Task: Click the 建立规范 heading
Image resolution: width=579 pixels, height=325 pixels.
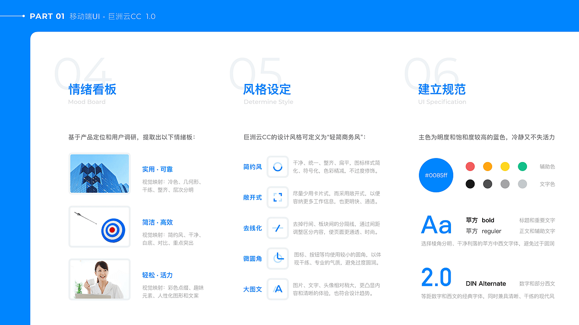Action: pos(442,89)
